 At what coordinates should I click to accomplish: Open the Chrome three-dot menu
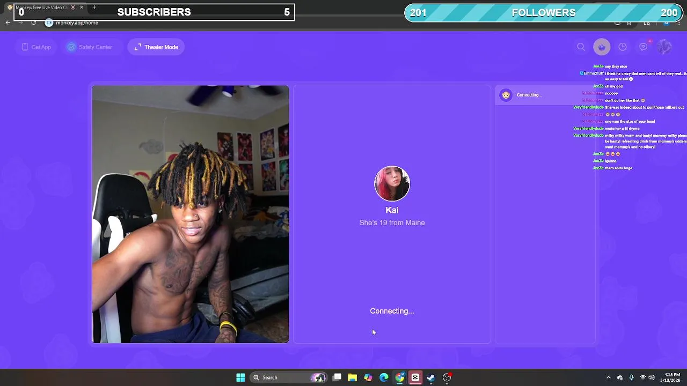coord(679,23)
